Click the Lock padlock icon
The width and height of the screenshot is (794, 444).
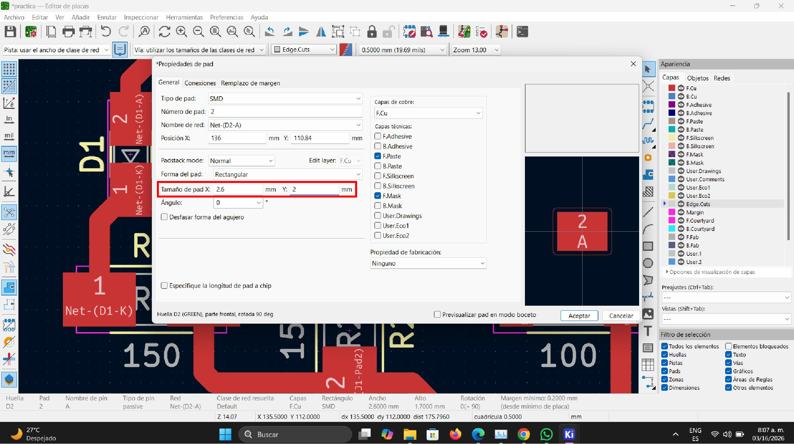point(372,32)
